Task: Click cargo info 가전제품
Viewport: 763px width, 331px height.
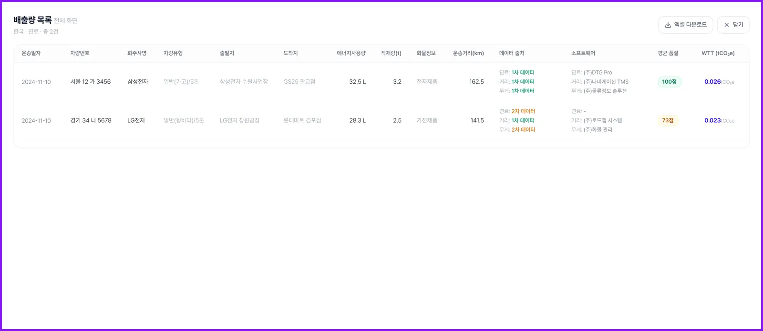Action: click(427, 121)
